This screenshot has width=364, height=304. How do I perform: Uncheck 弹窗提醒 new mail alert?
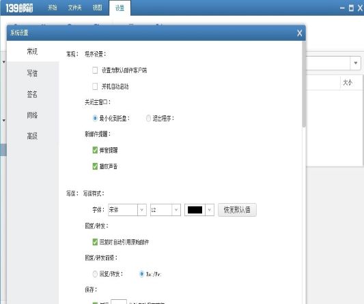click(x=95, y=150)
